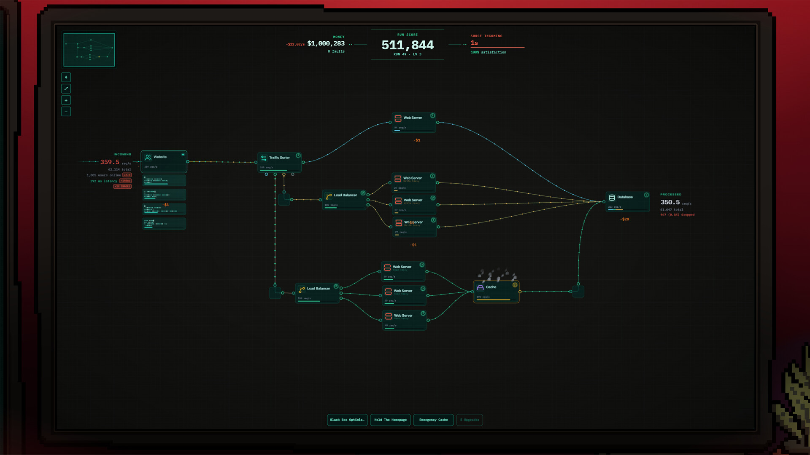
Task: Click the 350.5 processed req/s value
Action: [x=670, y=202]
